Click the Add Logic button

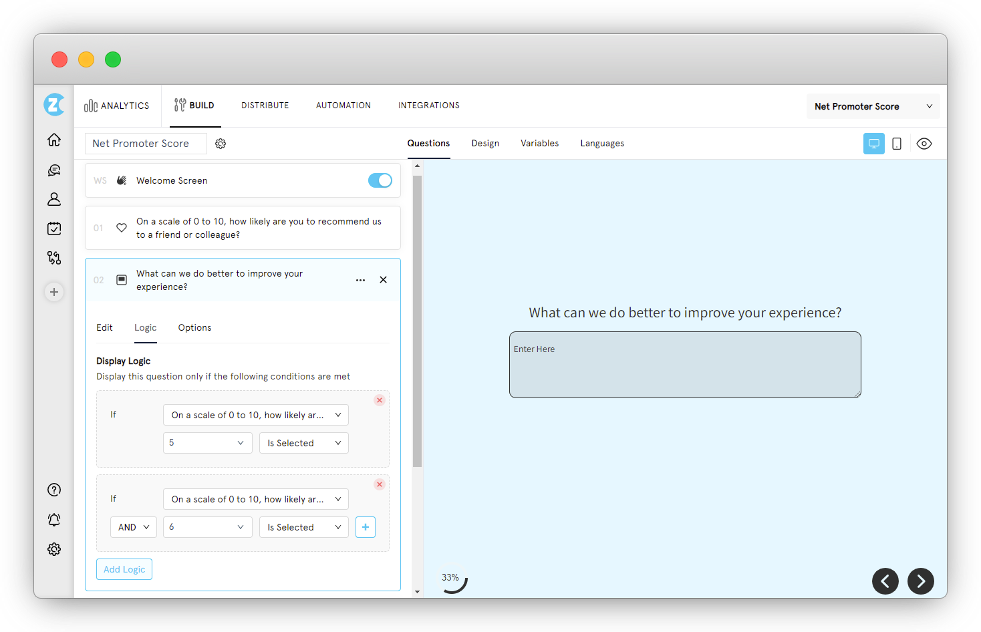coord(124,569)
